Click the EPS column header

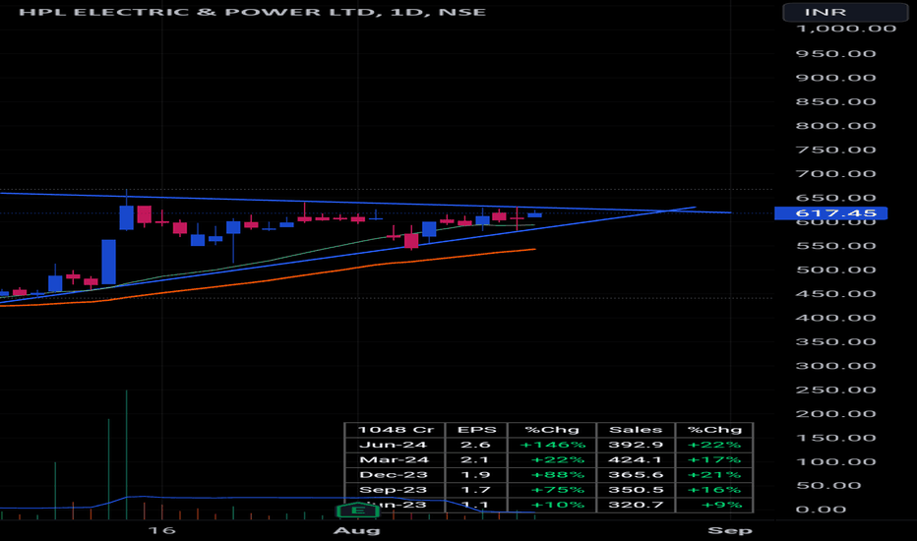point(476,430)
